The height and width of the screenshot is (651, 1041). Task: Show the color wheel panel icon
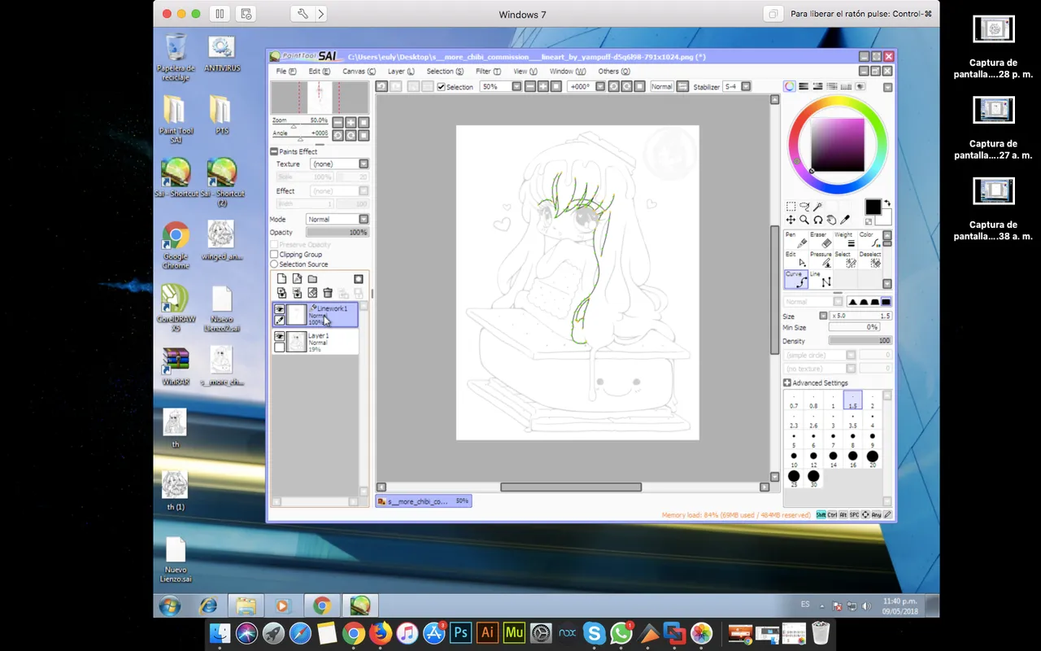[x=789, y=86]
